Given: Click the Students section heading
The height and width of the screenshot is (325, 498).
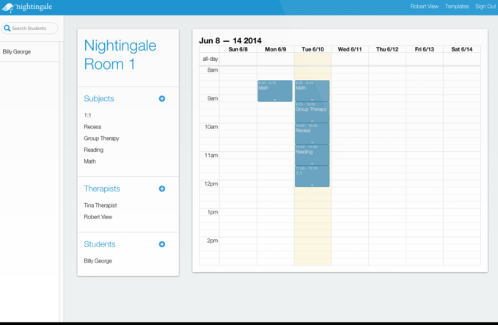Looking at the screenshot, I should tap(100, 244).
